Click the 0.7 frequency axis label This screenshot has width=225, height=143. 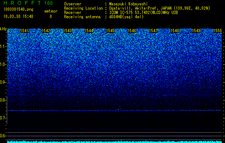click(3, 118)
